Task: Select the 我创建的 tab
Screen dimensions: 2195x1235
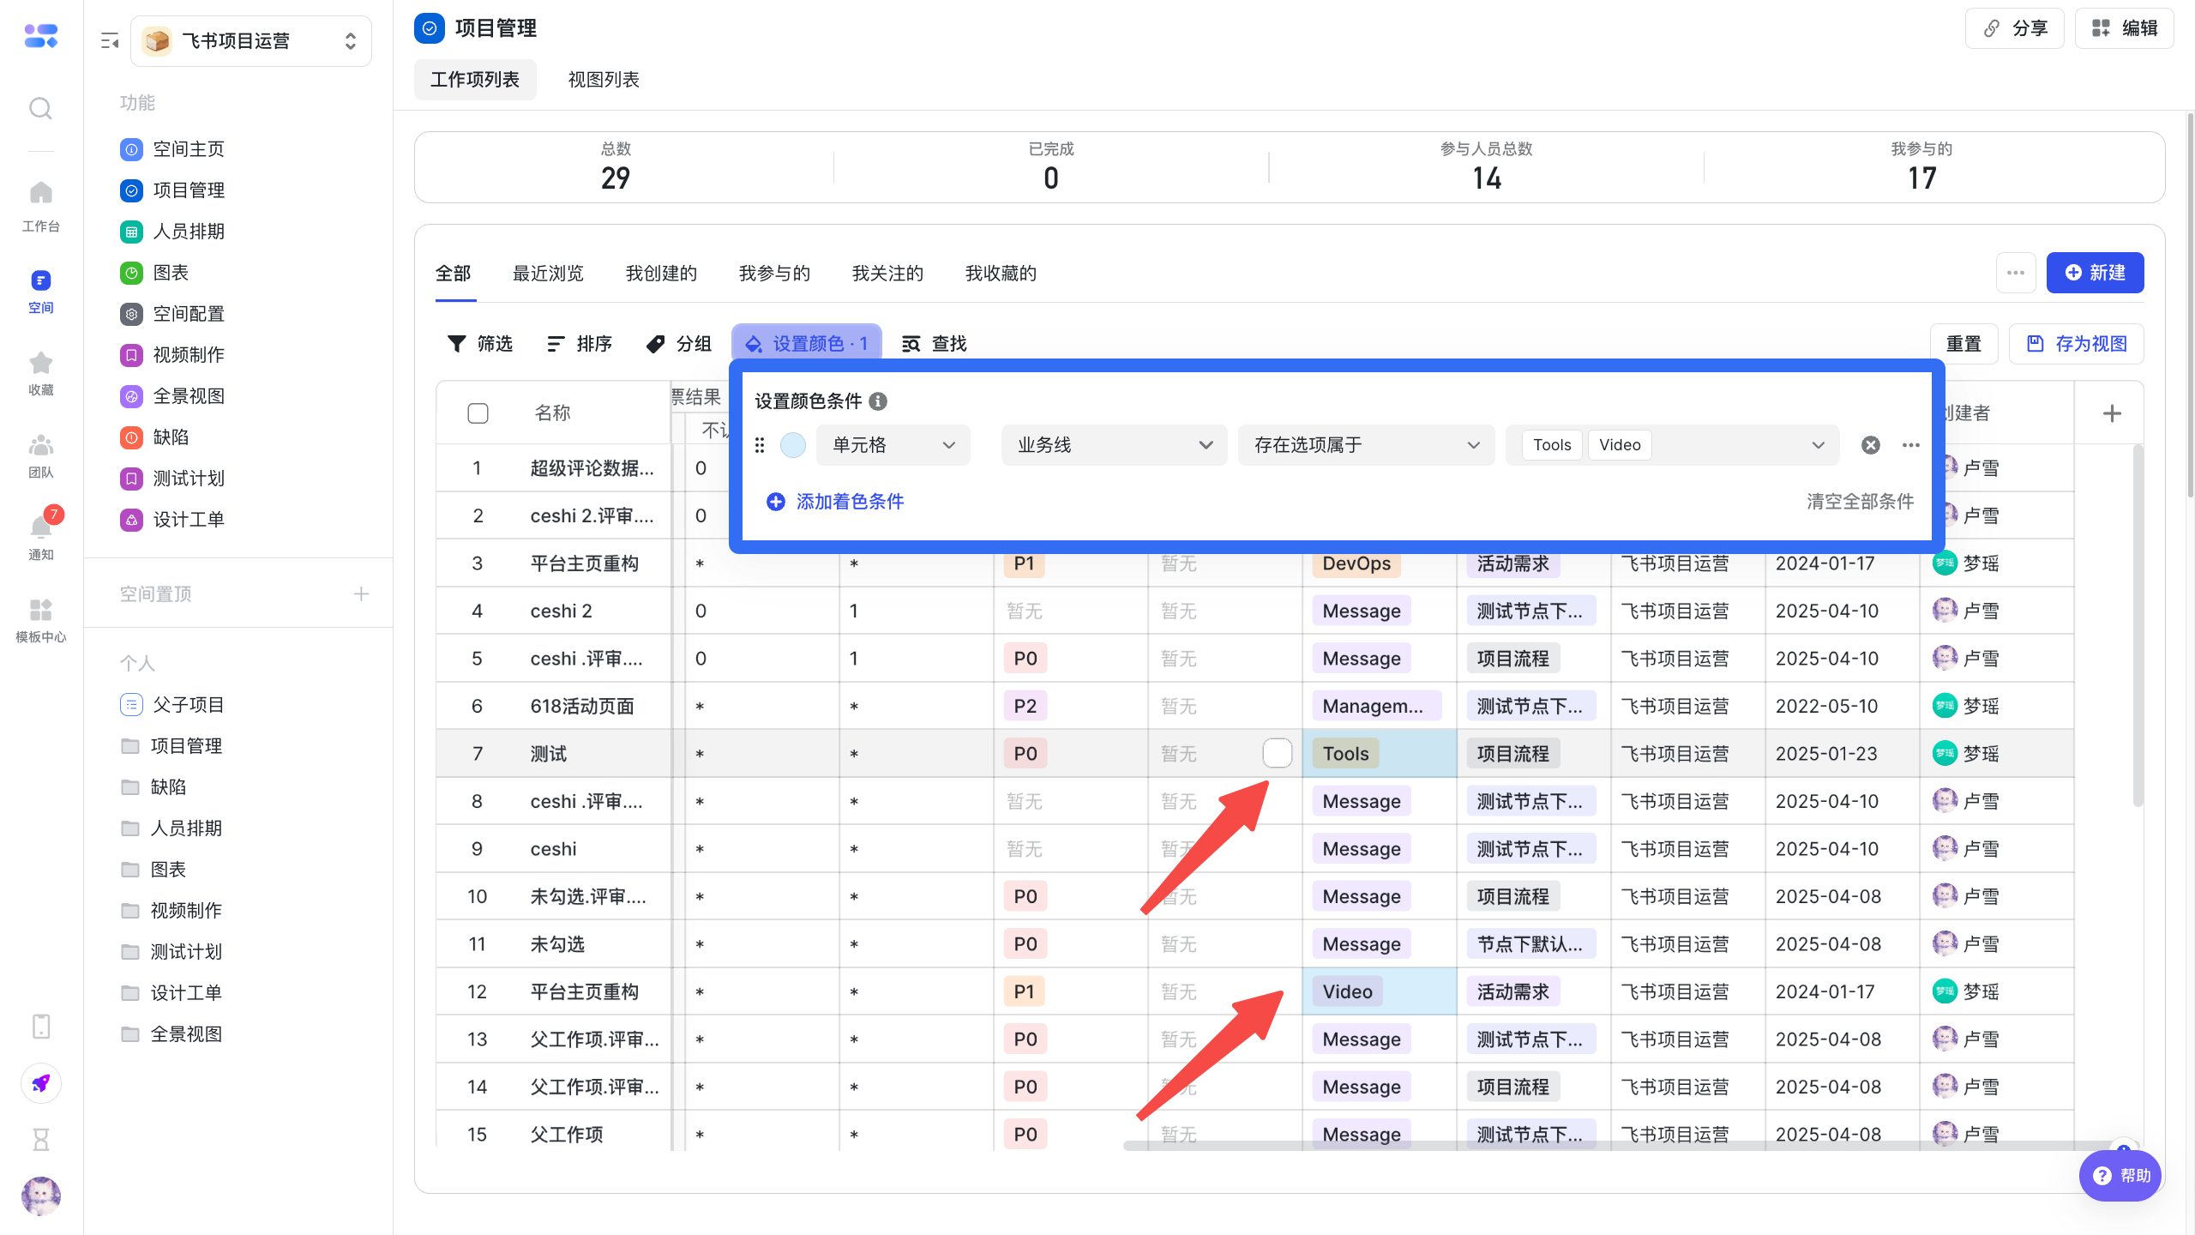Action: (x=661, y=274)
